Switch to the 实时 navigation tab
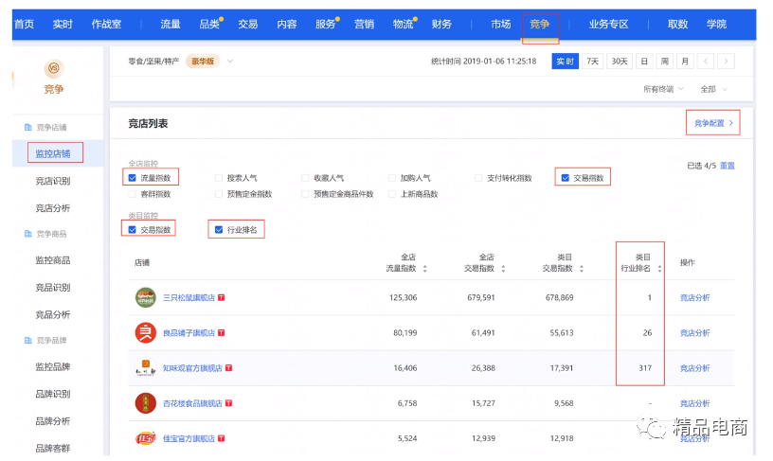The width and height of the screenshot is (773, 461). (63, 24)
